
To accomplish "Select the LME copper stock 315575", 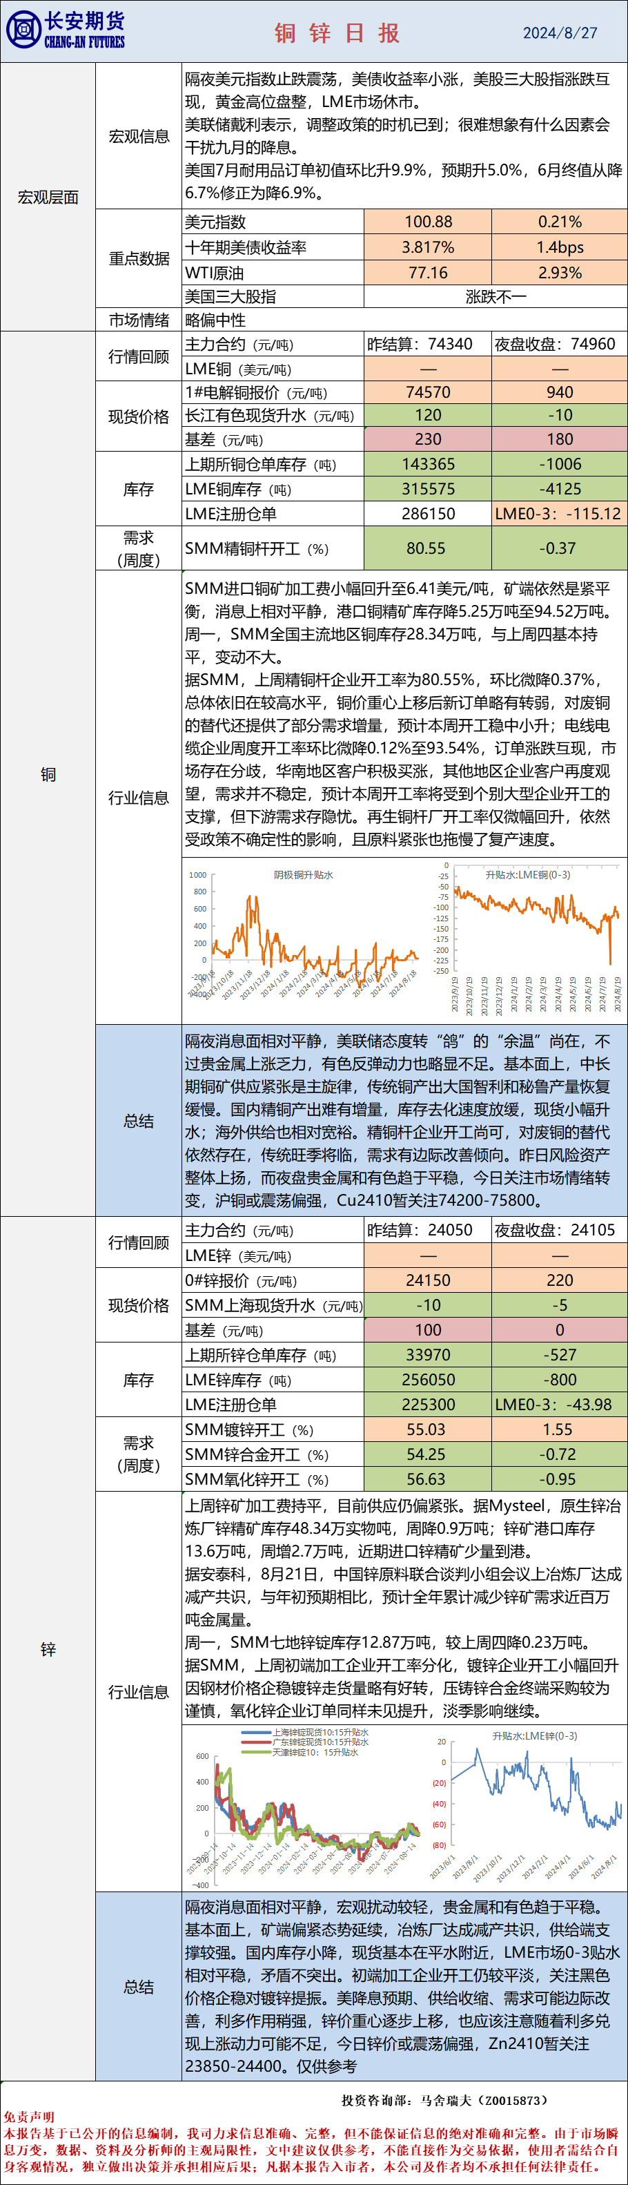I will (428, 488).
